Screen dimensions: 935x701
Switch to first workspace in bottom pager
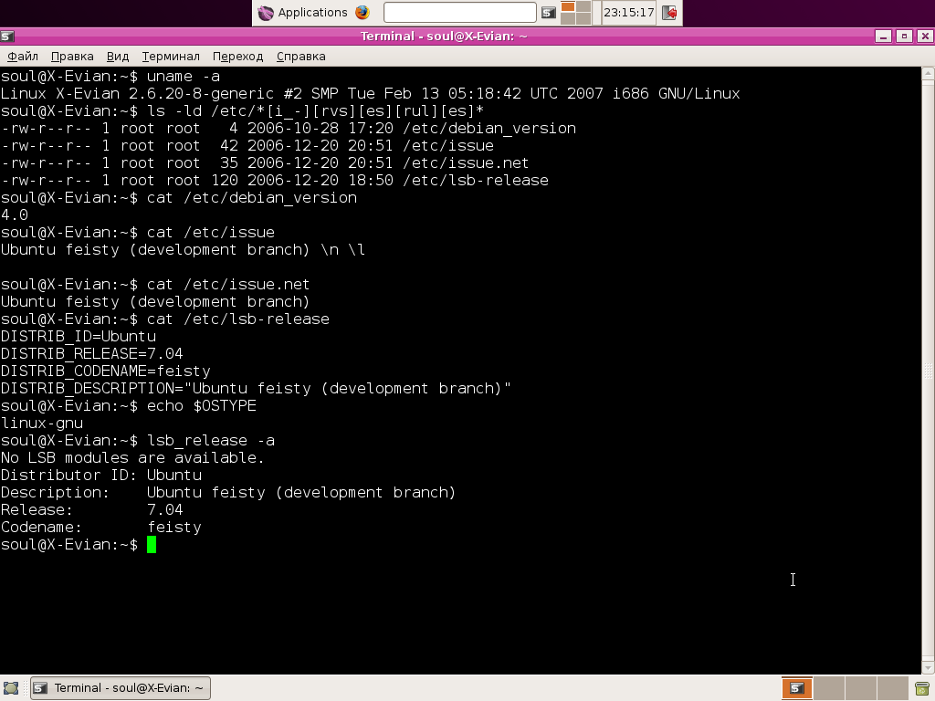[x=796, y=688]
